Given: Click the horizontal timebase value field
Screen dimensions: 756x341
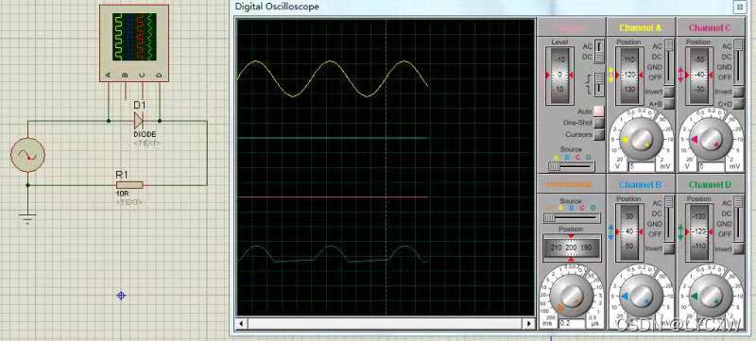Looking at the screenshot, I should [x=572, y=324].
